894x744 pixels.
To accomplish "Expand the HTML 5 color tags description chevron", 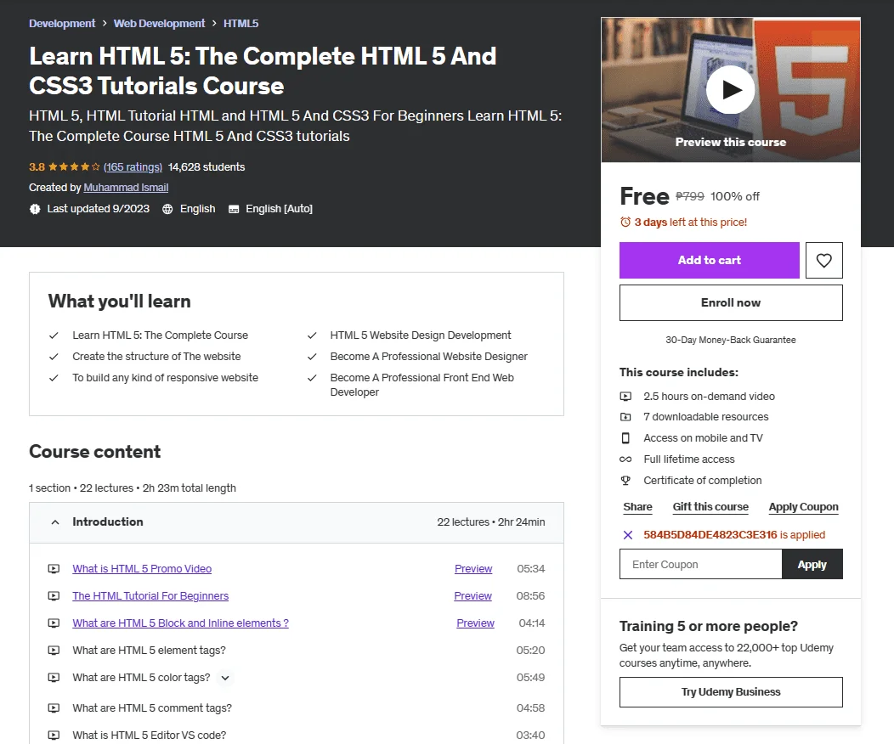I will [x=225, y=678].
